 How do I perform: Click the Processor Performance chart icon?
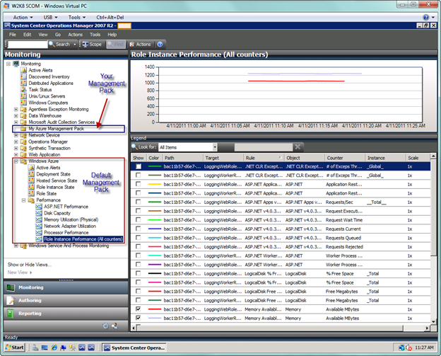(39, 232)
